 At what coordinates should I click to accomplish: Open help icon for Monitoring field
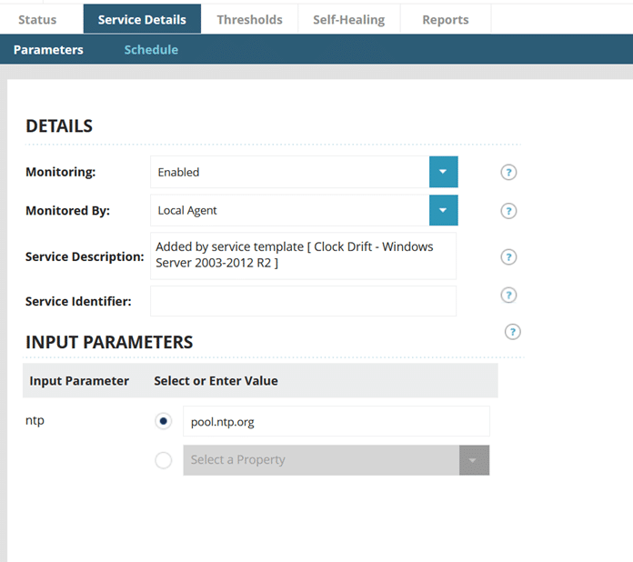point(508,172)
